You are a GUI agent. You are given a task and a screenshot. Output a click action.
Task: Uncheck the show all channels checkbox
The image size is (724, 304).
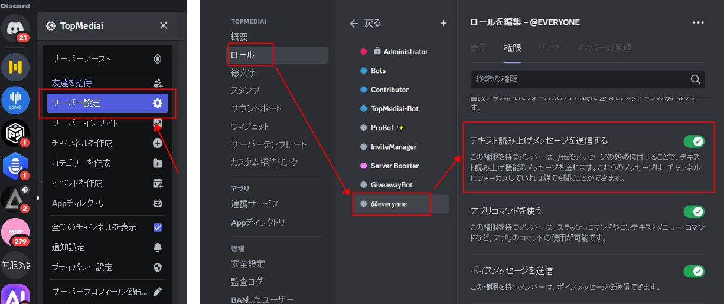[157, 227]
